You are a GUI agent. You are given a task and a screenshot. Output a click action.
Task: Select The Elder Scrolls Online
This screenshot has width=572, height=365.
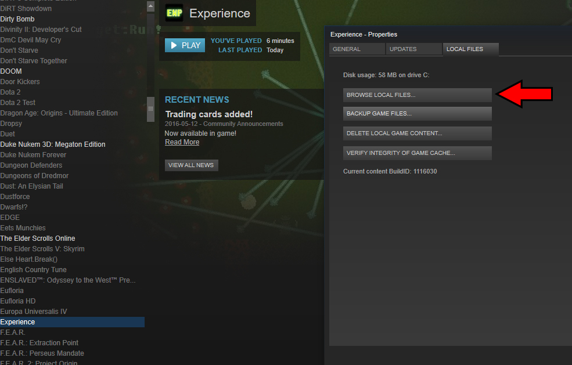point(38,238)
